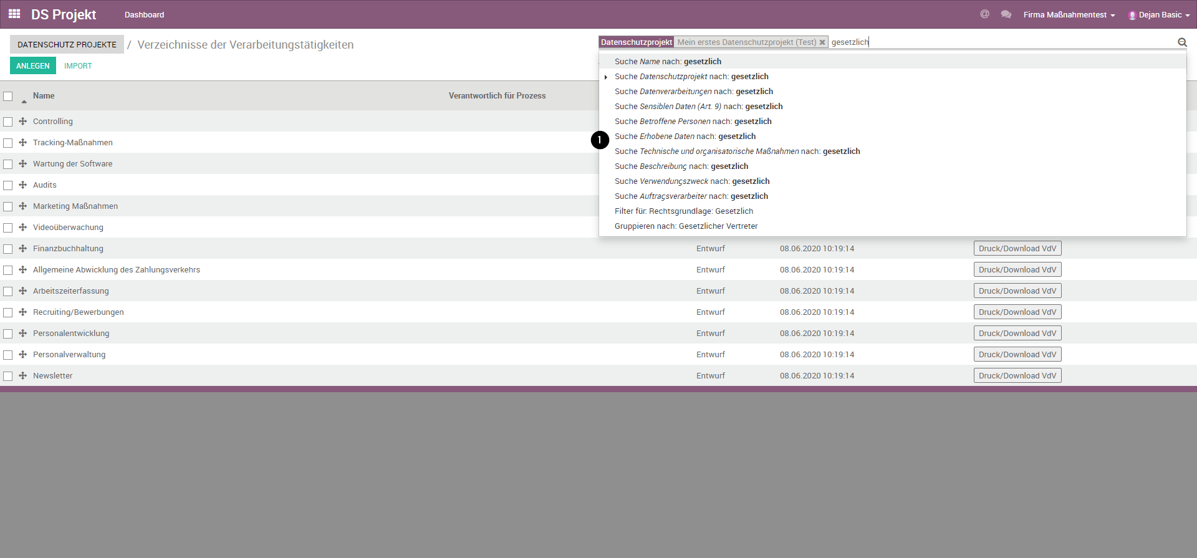Open the conversations chat bubble icon

pos(1006,14)
